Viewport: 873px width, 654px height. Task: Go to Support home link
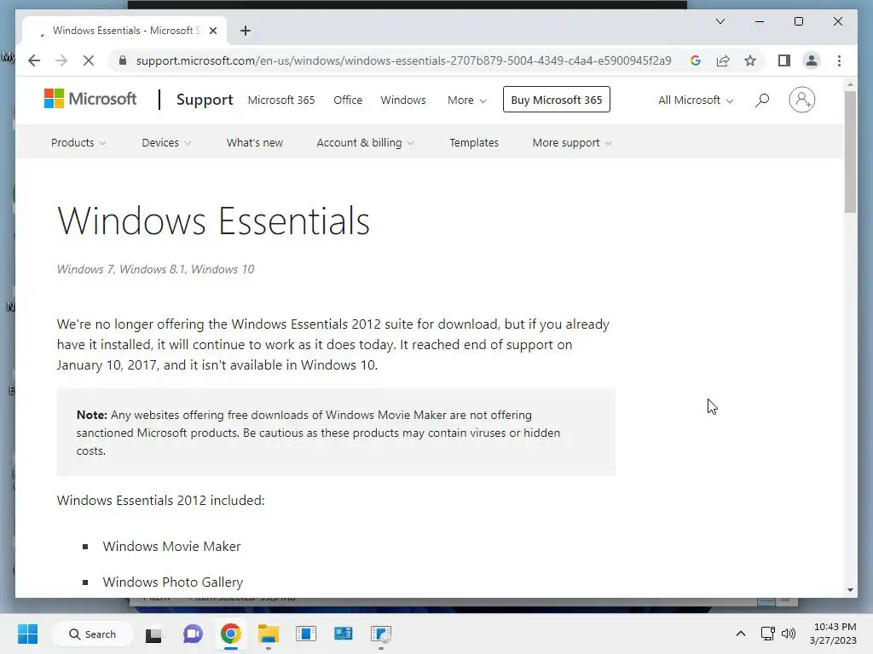(205, 100)
